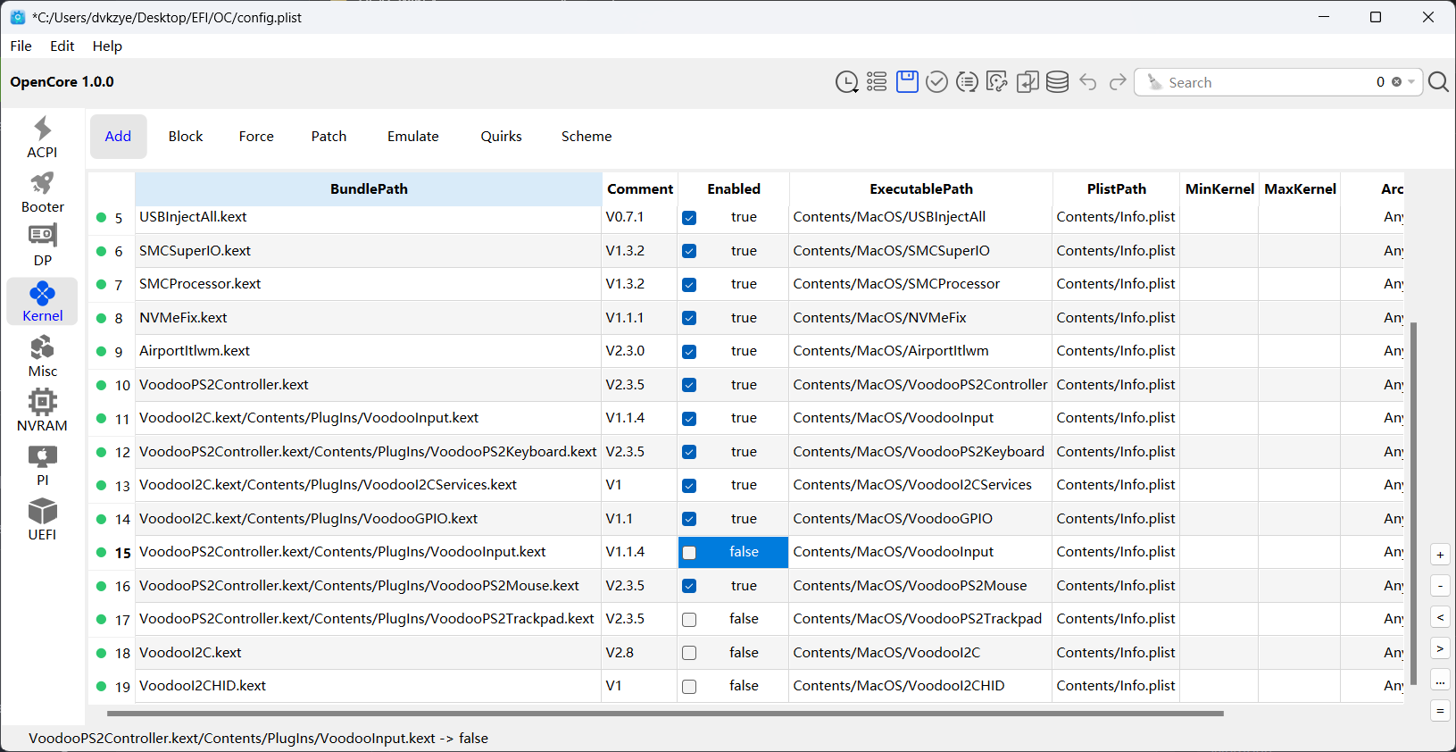Open the Help menu
This screenshot has height=752, width=1456.
(107, 46)
